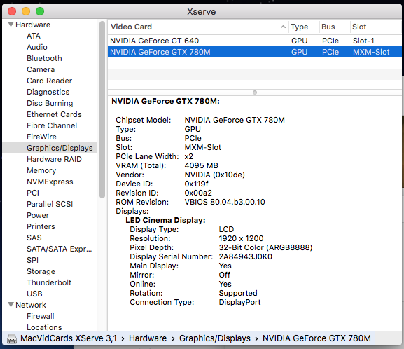Select Diagnostics in the sidebar

pos(48,92)
